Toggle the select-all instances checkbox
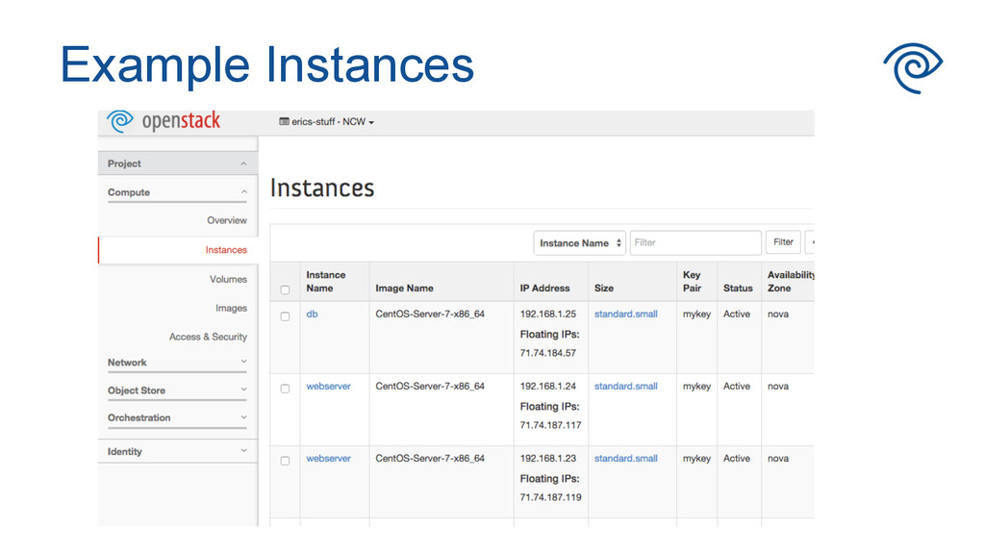Viewport: 985px width, 554px height. click(285, 290)
